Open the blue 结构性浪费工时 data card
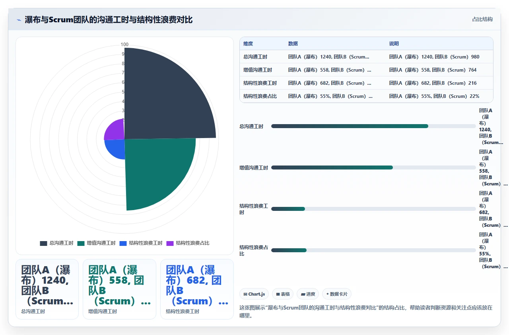The image size is (509, 335). [x=197, y=289]
